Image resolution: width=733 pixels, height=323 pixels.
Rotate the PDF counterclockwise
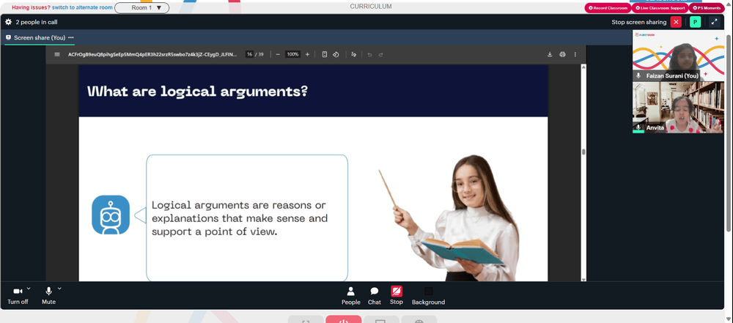click(x=336, y=54)
